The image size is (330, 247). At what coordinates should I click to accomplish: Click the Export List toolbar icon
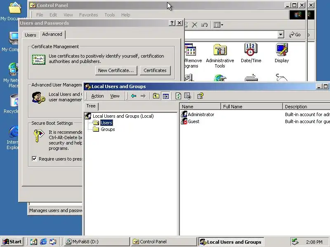point(188,96)
